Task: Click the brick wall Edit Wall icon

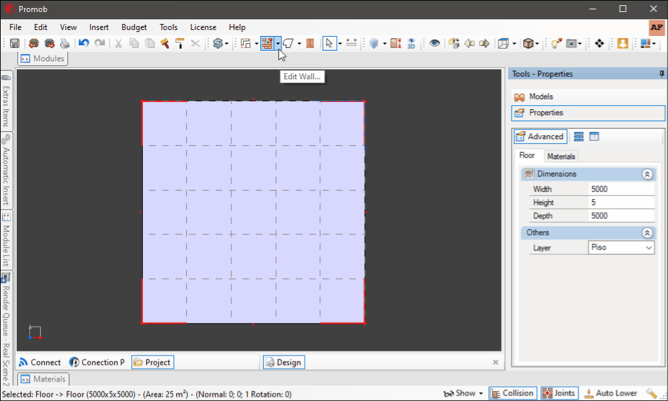Action: [268, 43]
